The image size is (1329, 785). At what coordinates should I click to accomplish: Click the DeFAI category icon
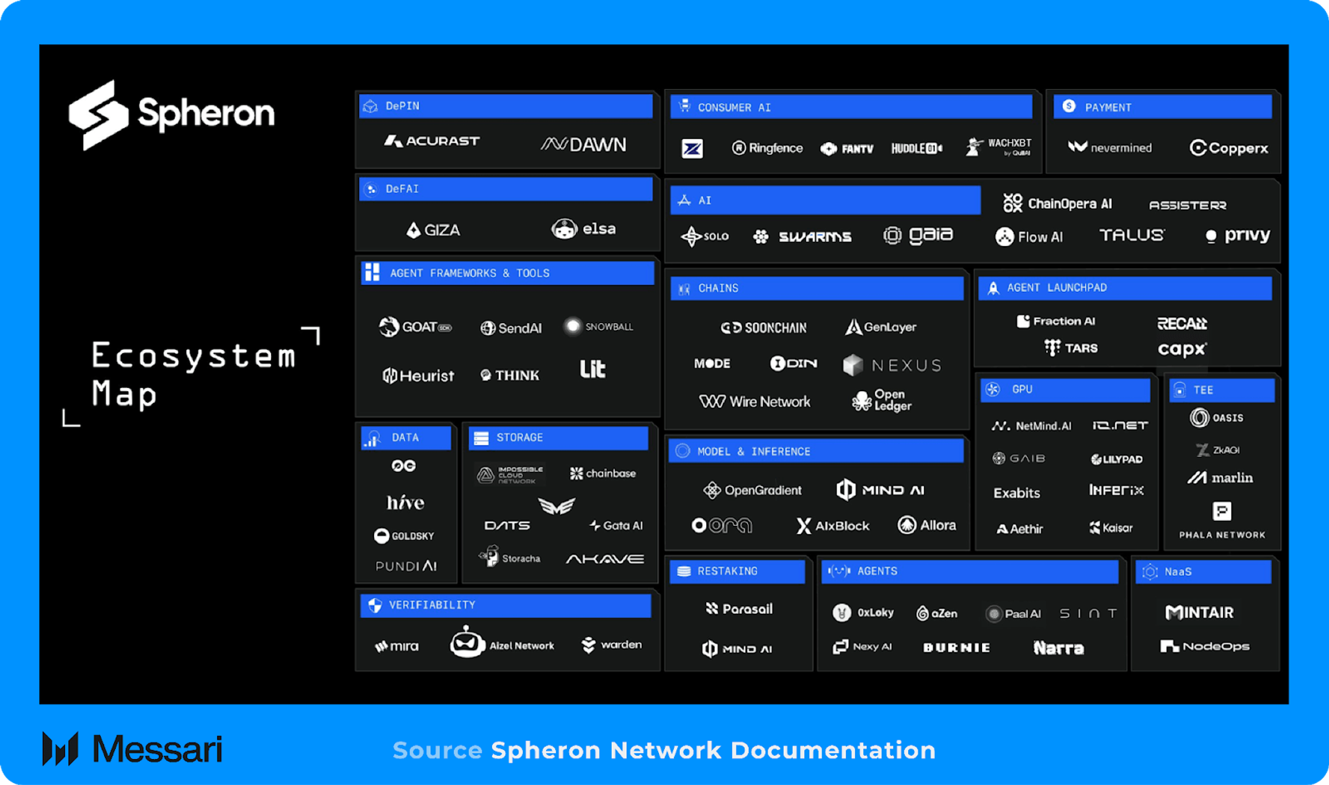tap(371, 189)
